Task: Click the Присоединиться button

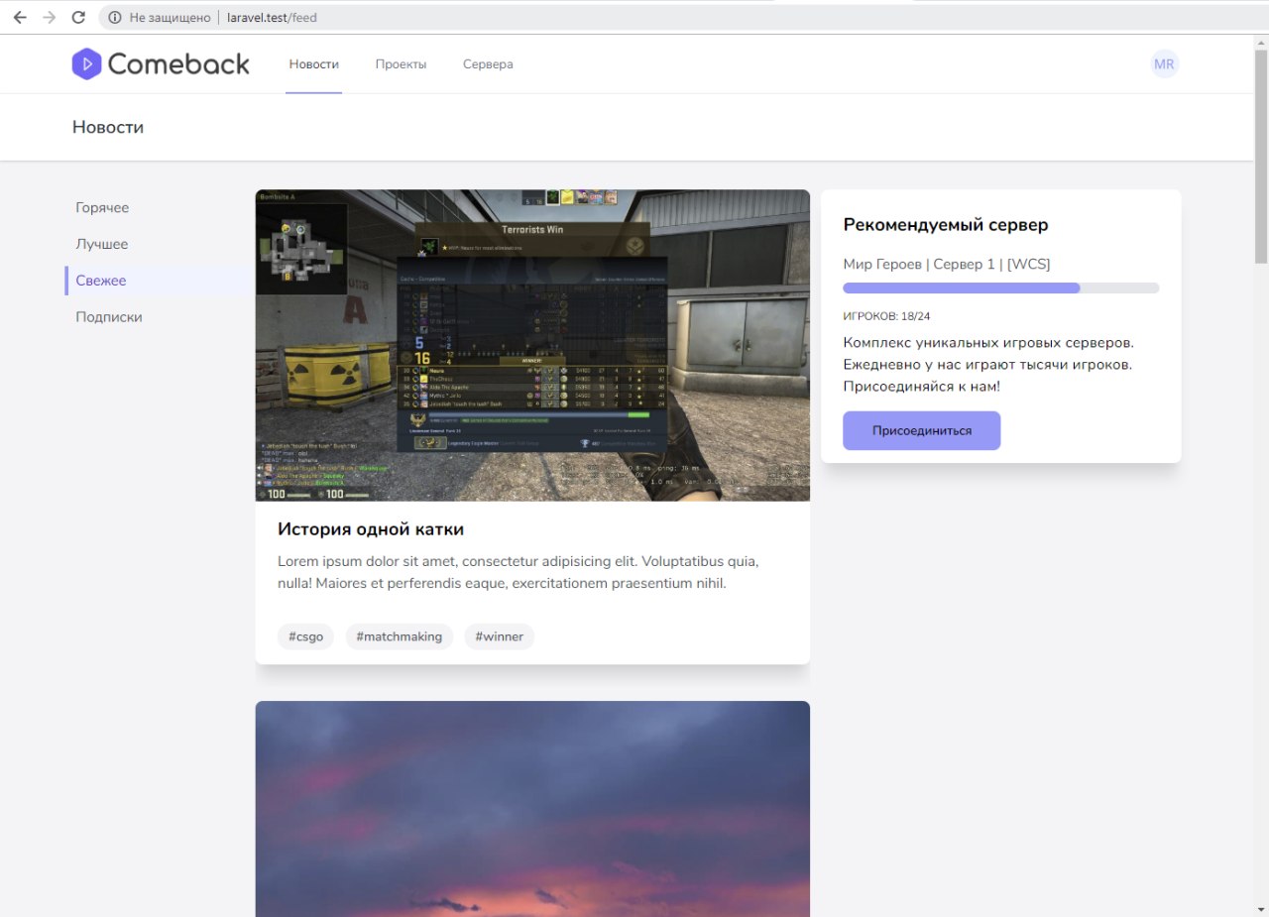Action: (922, 431)
